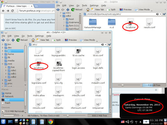Open Settings menu in rear Dolphin window
Image resolution: width=167 pixels, height=125 pixels.
tap(94, 6)
